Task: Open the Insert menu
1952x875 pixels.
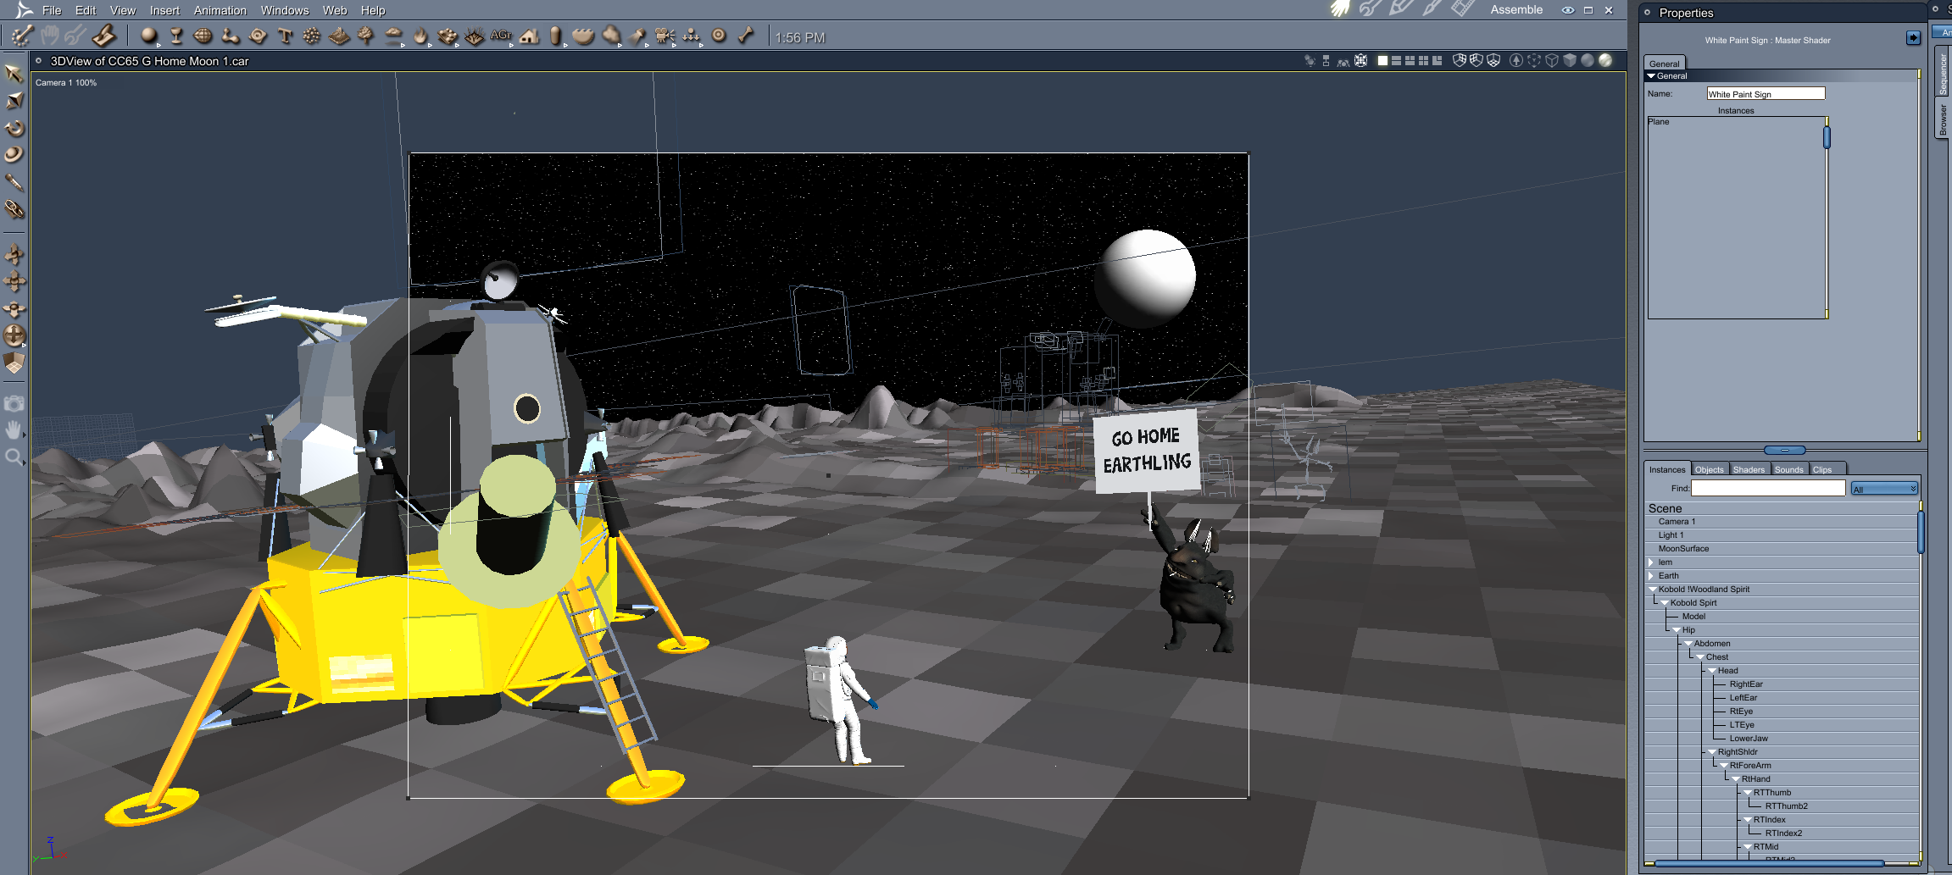Action: click(164, 10)
